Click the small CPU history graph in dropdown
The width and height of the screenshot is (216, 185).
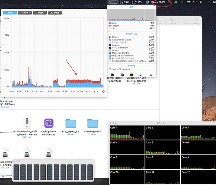click(x=131, y=15)
